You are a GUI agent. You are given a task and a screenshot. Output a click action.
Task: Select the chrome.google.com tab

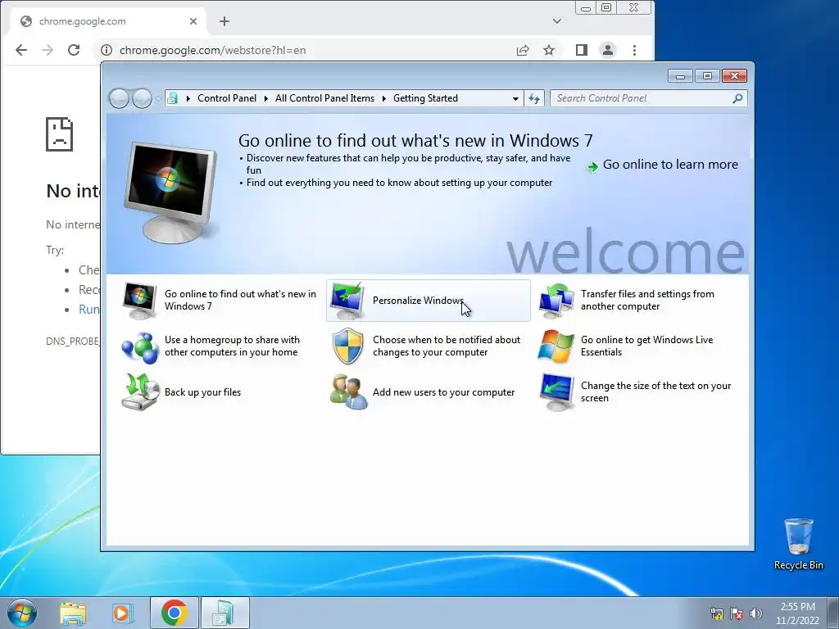(109, 21)
